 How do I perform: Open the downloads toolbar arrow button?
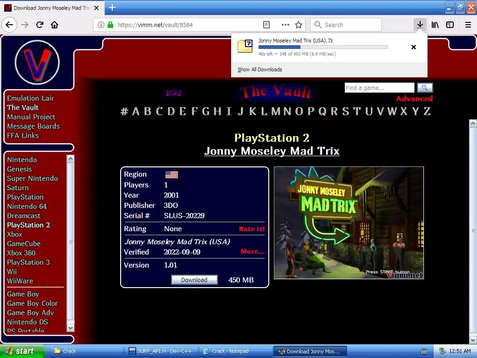coord(420,25)
